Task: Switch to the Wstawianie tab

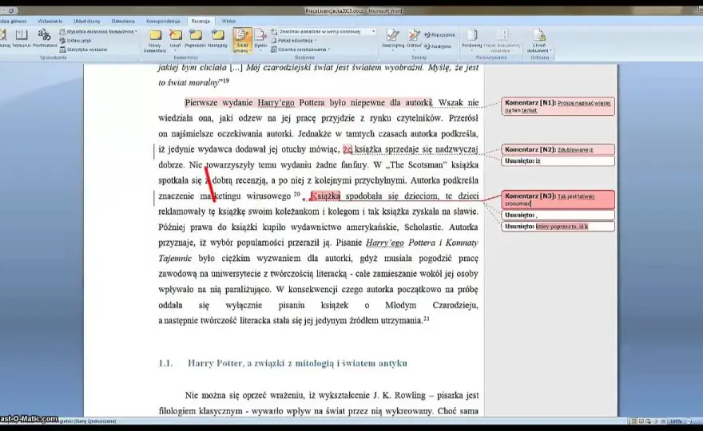Action: click(50, 21)
